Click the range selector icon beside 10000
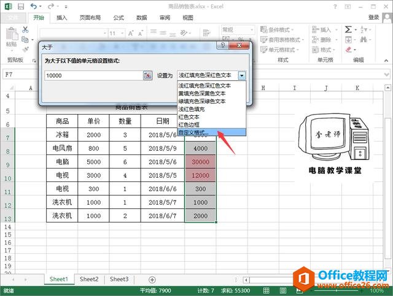 [x=147, y=75]
